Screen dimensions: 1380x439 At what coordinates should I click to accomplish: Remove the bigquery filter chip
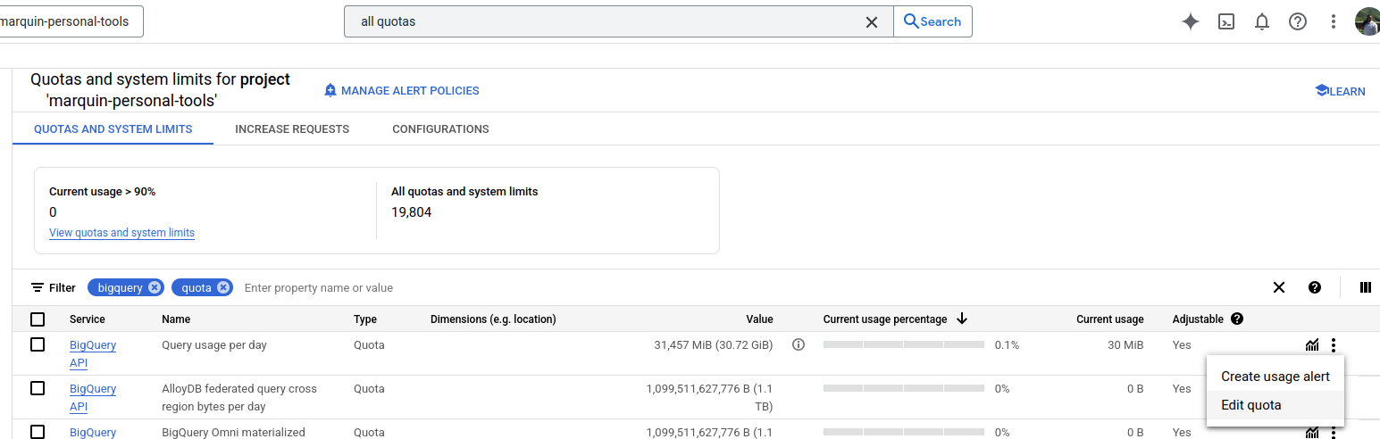coord(155,287)
